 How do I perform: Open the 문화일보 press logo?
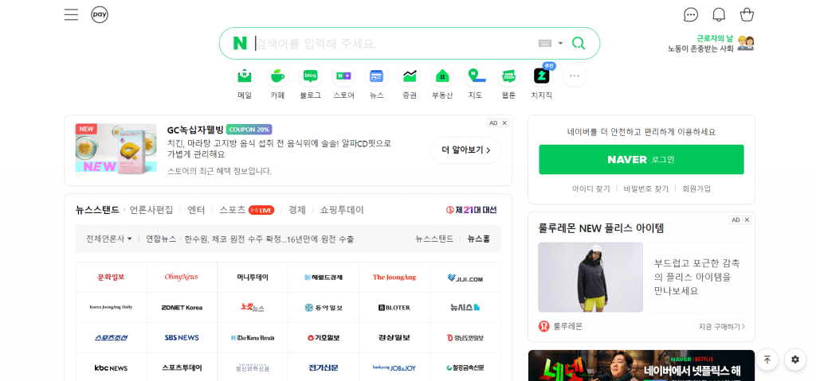(x=112, y=277)
